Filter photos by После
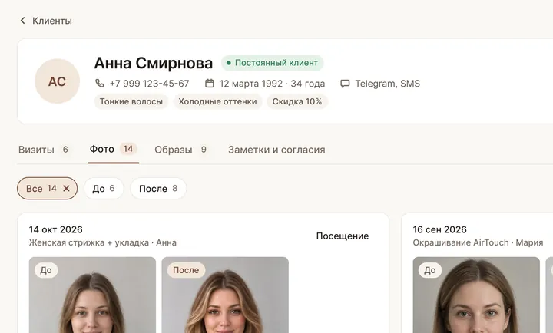 [158, 189]
